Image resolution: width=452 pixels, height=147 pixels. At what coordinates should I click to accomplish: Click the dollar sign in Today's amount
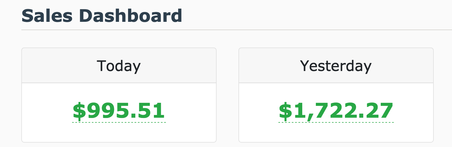tap(79, 111)
